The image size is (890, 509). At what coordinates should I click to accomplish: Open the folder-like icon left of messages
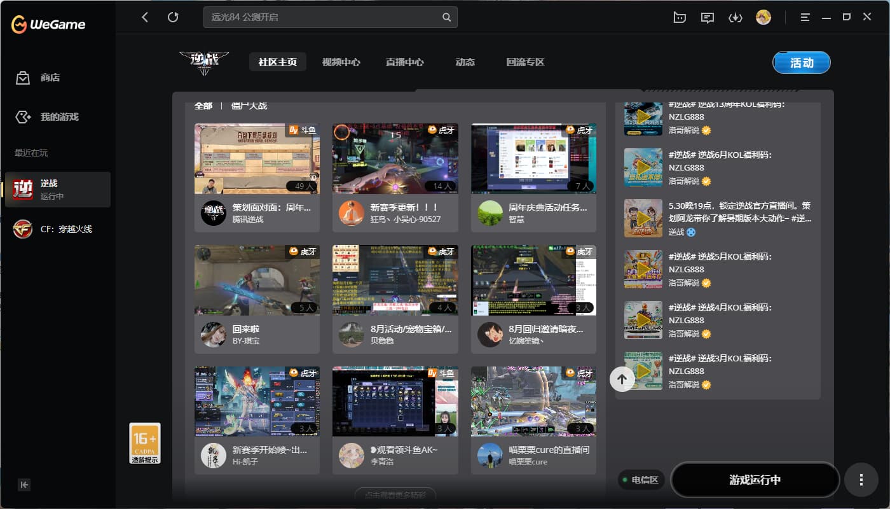pyautogui.click(x=680, y=17)
